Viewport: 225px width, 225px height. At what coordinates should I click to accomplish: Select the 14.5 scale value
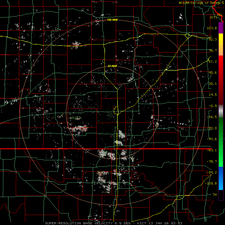(x=213, y=95)
